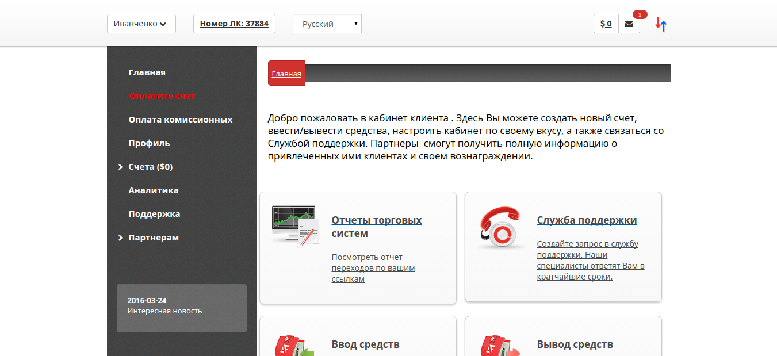The width and height of the screenshot is (777, 356).
Task: Open Оплатите счет in the sidebar
Action: tap(162, 96)
